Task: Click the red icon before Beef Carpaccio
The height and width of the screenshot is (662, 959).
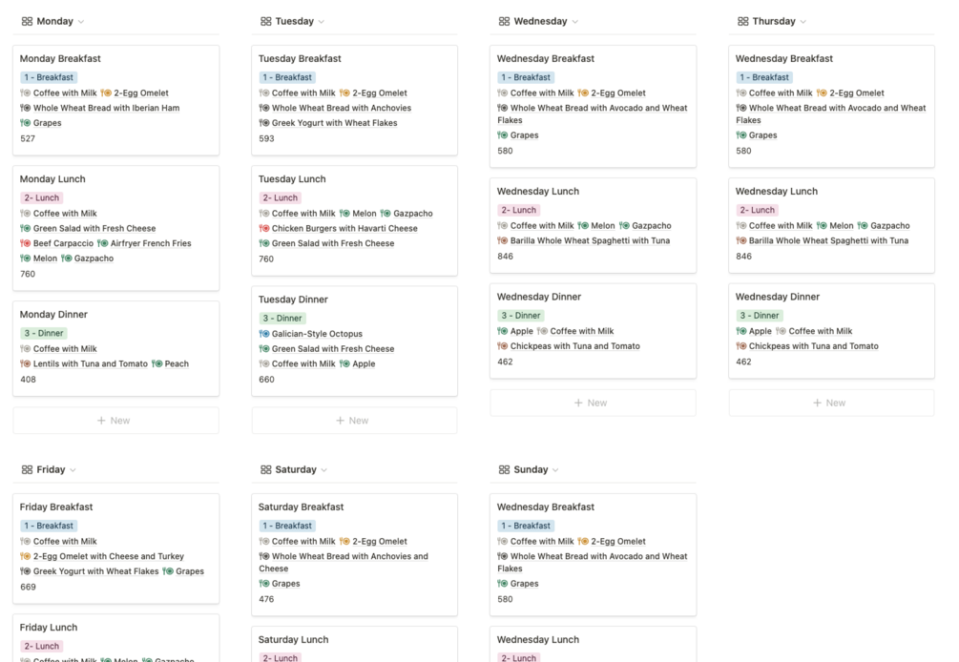Action: pyautogui.click(x=25, y=243)
